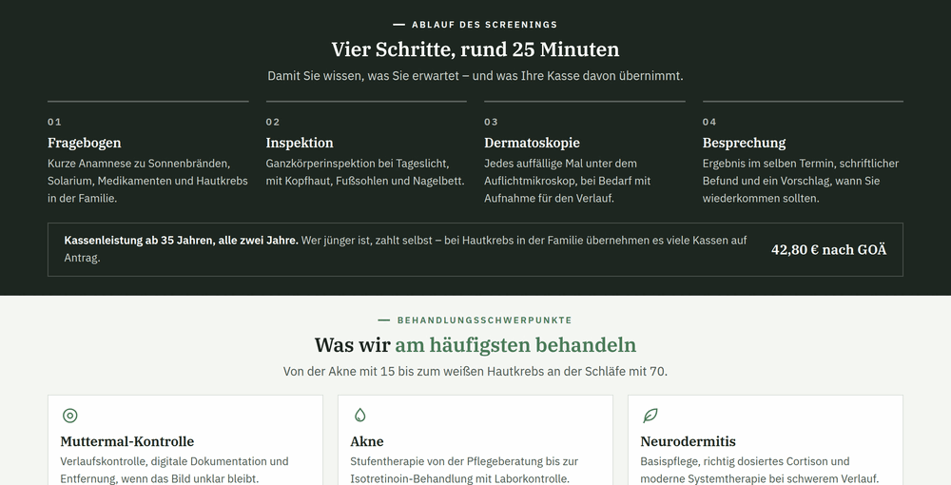The image size is (951, 485).
Task: Click the Besprechung description about schriftlicher Befund
Action: (x=801, y=181)
